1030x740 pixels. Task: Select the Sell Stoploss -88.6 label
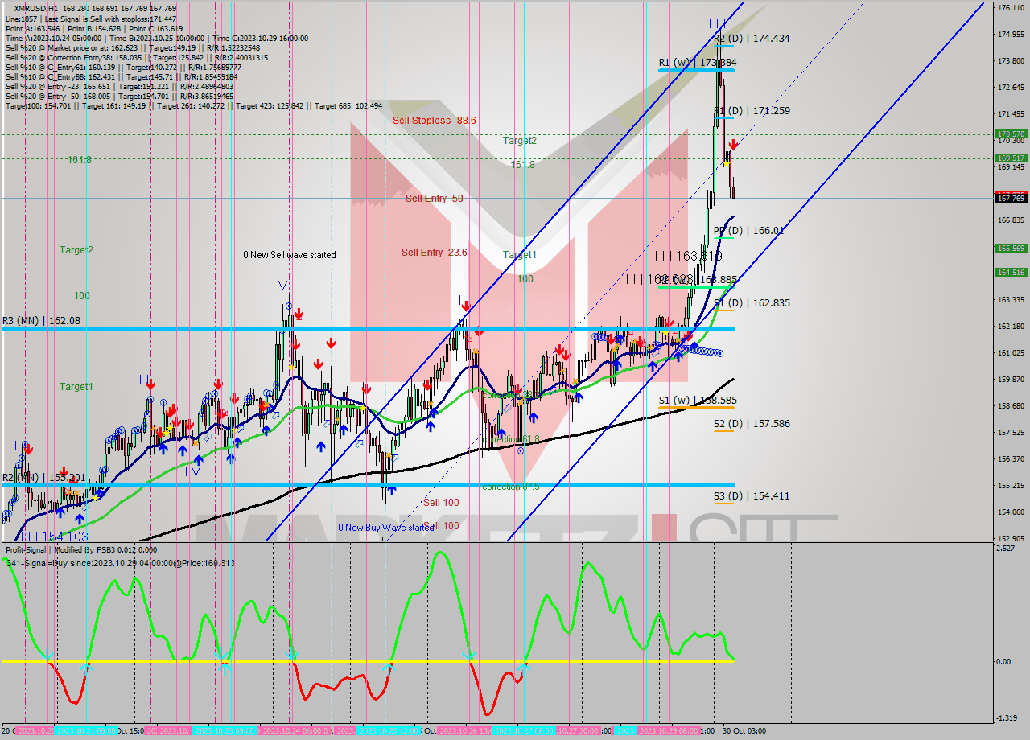(x=435, y=120)
